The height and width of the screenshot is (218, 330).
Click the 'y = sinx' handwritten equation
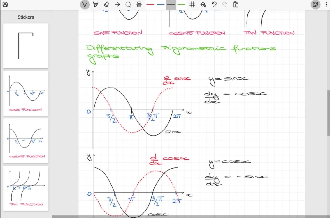(x=229, y=80)
